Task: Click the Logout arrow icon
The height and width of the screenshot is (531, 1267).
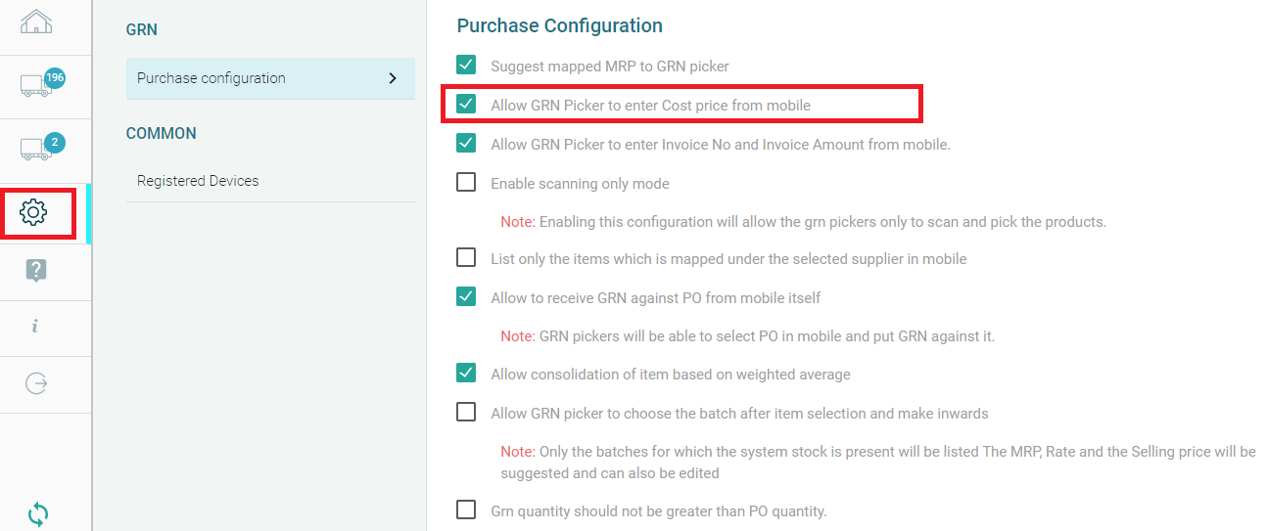Action: (36, 383)
